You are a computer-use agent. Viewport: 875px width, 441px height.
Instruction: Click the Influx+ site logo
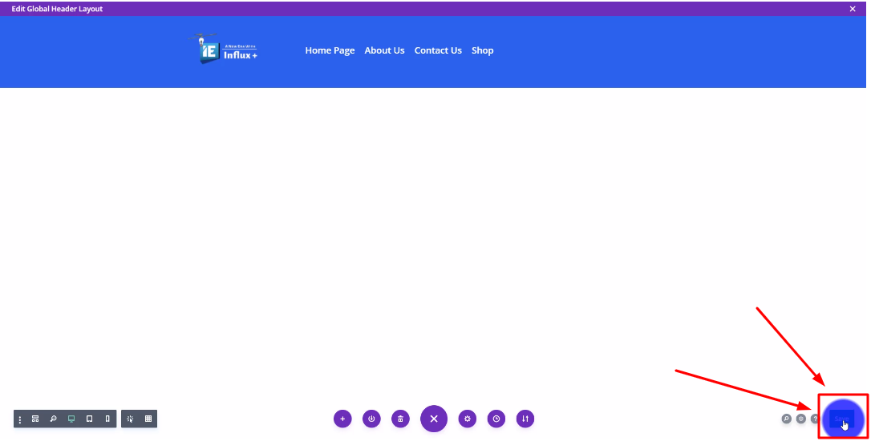click(x=224, y=50)
